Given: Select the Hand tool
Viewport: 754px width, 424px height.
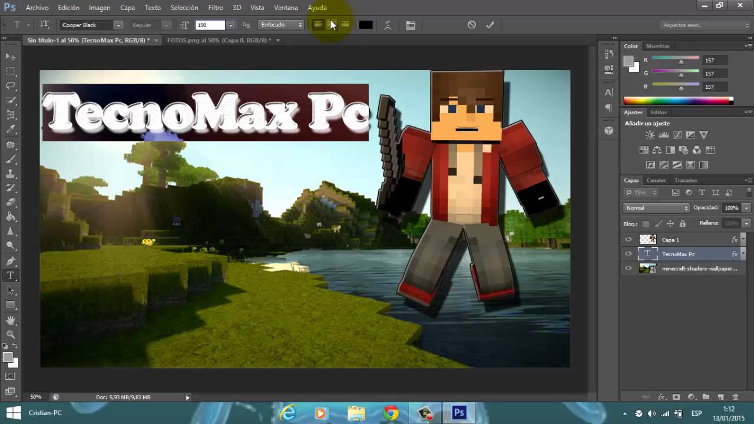Looking at the screenshot, I should pos(11,320).
